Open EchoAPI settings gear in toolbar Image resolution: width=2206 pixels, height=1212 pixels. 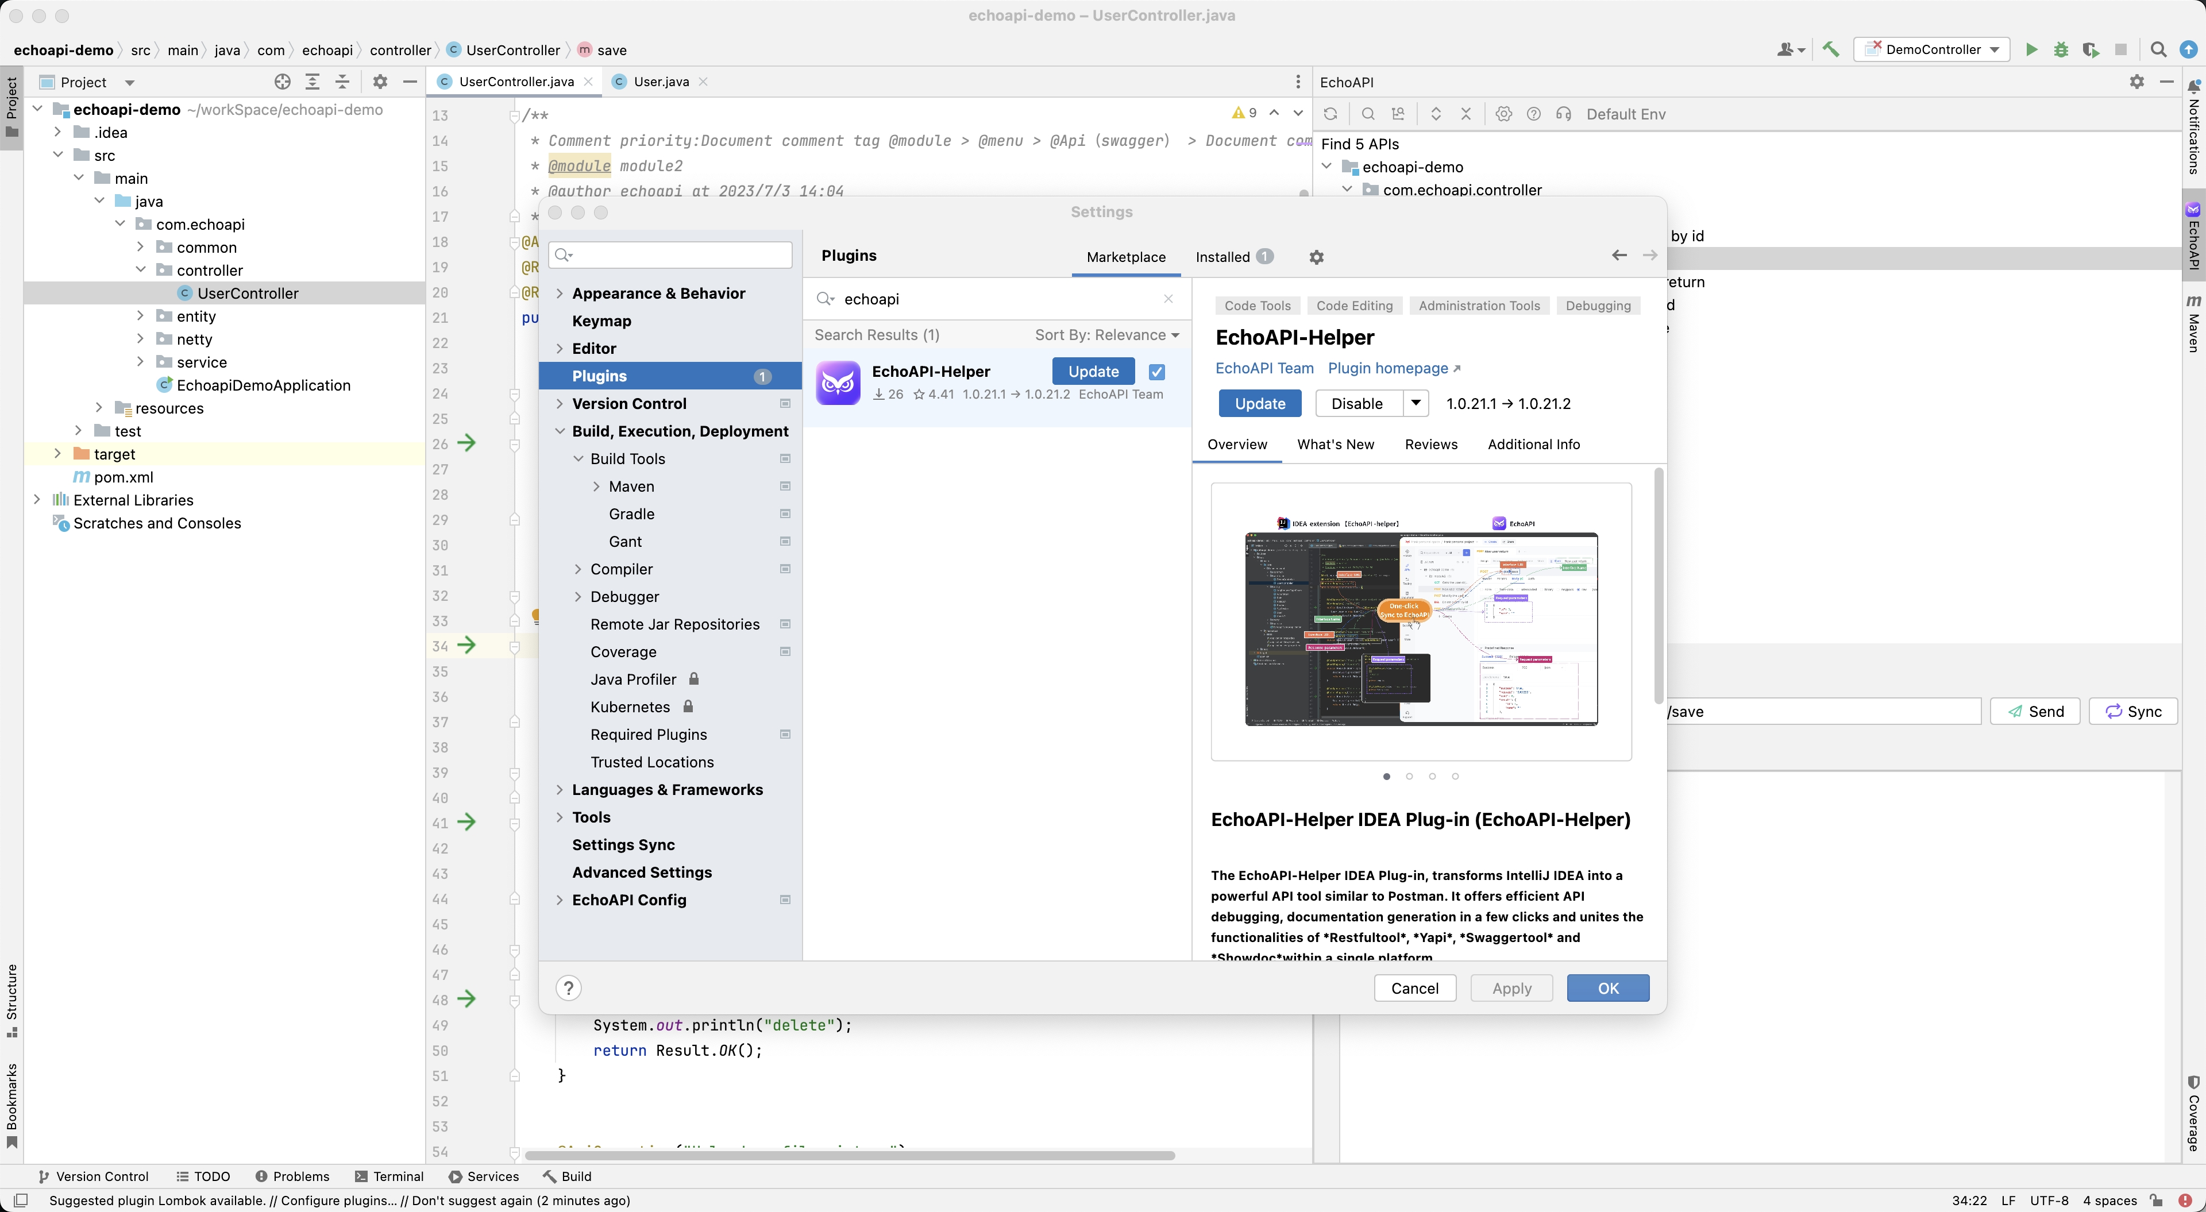coord(1503,114)
